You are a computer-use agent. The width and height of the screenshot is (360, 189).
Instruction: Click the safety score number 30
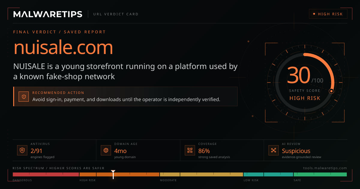[x=299, y=75]
